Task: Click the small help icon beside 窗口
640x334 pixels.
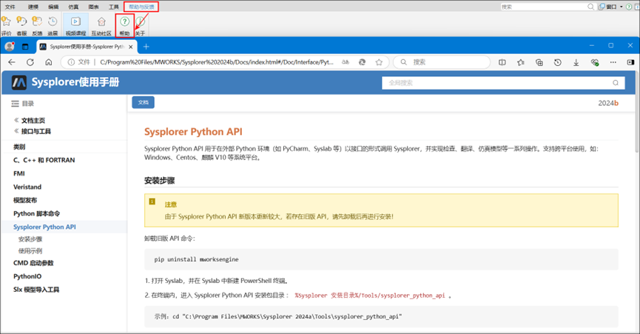Action: tap(629, 7)
